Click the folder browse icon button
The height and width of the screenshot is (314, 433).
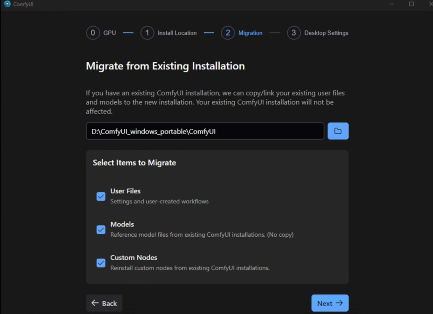coord(338,131)
